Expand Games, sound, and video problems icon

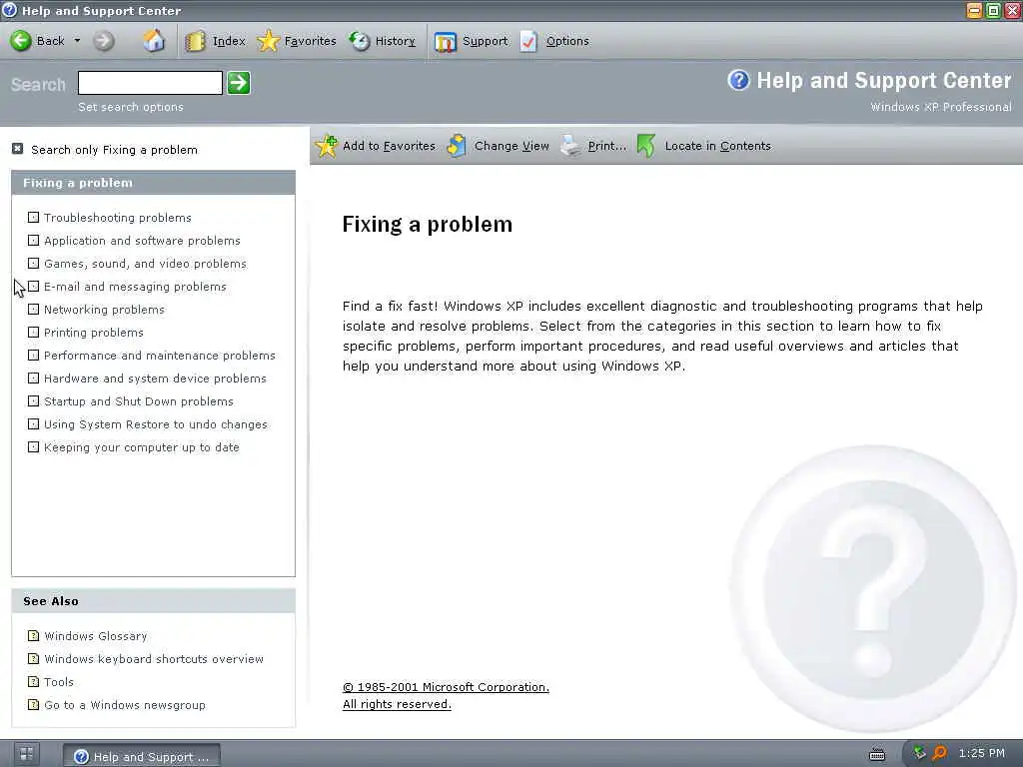tap(33, 263)
